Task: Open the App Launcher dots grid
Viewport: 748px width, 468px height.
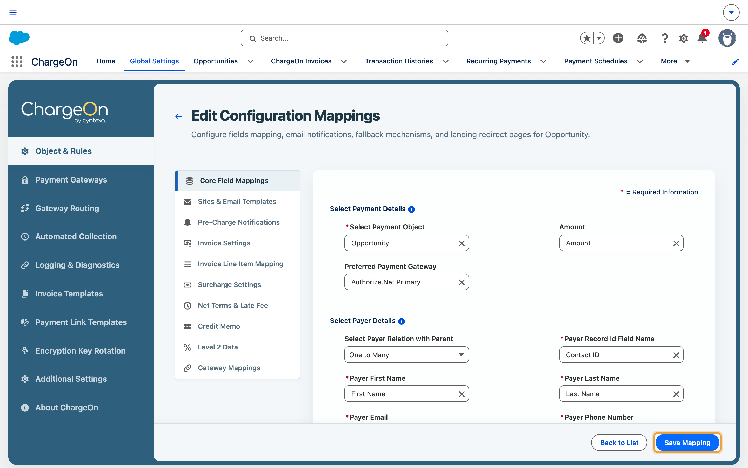Action: (17, 61)
